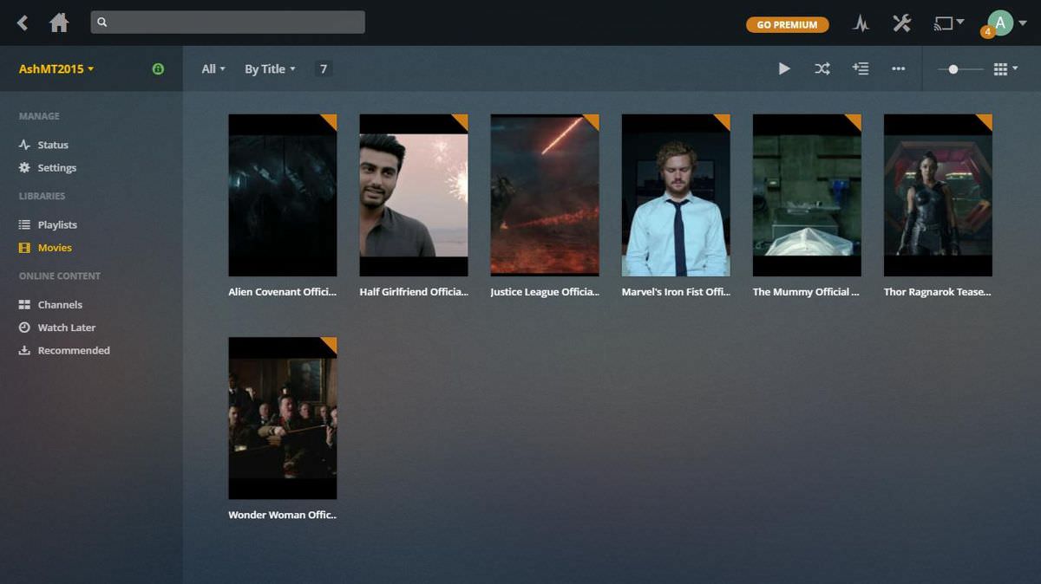Click The Mummy Official title link
Viewport: 1041px width, 584px height.
pyautogui.click(x=806, y=292)
